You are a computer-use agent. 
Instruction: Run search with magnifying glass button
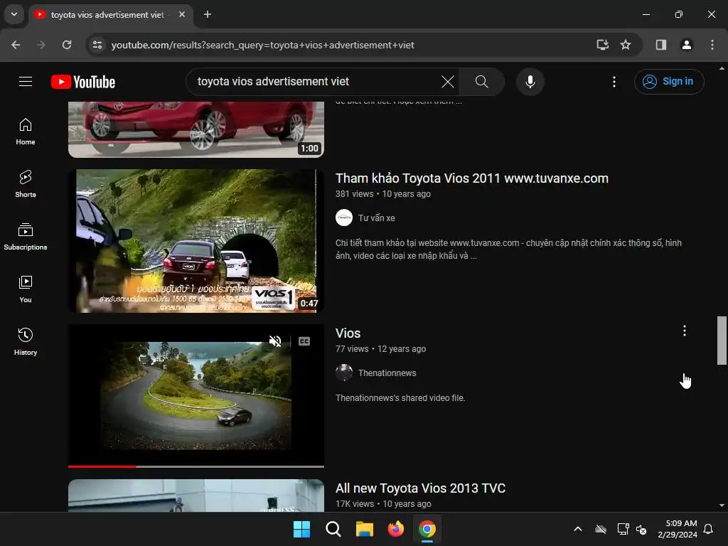click(481, 82)
